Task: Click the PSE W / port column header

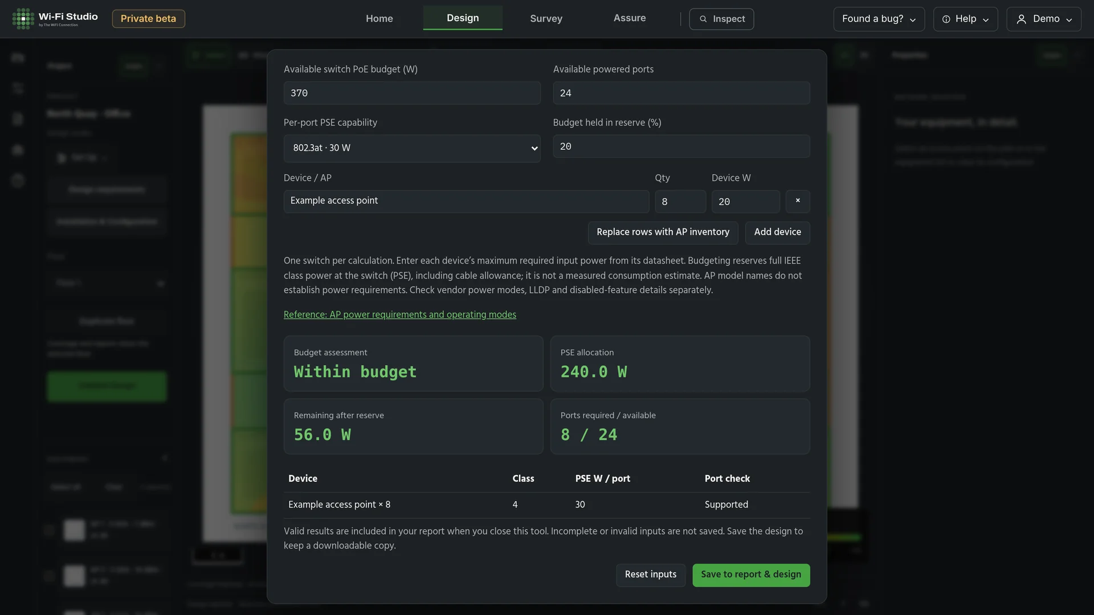Action: (x=602, y=479)
